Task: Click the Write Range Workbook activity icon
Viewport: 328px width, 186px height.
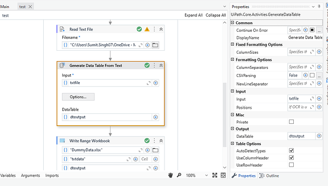Action: tap(62, 141)
